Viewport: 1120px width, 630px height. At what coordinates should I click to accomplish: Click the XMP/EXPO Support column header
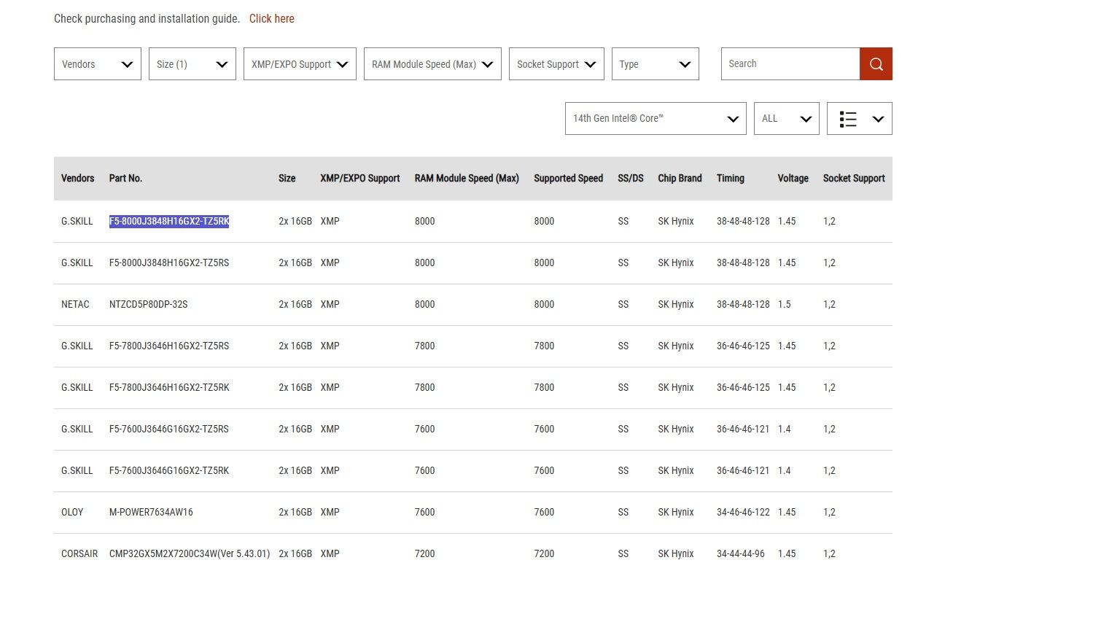pyautogui.click(x=360, y=179)
